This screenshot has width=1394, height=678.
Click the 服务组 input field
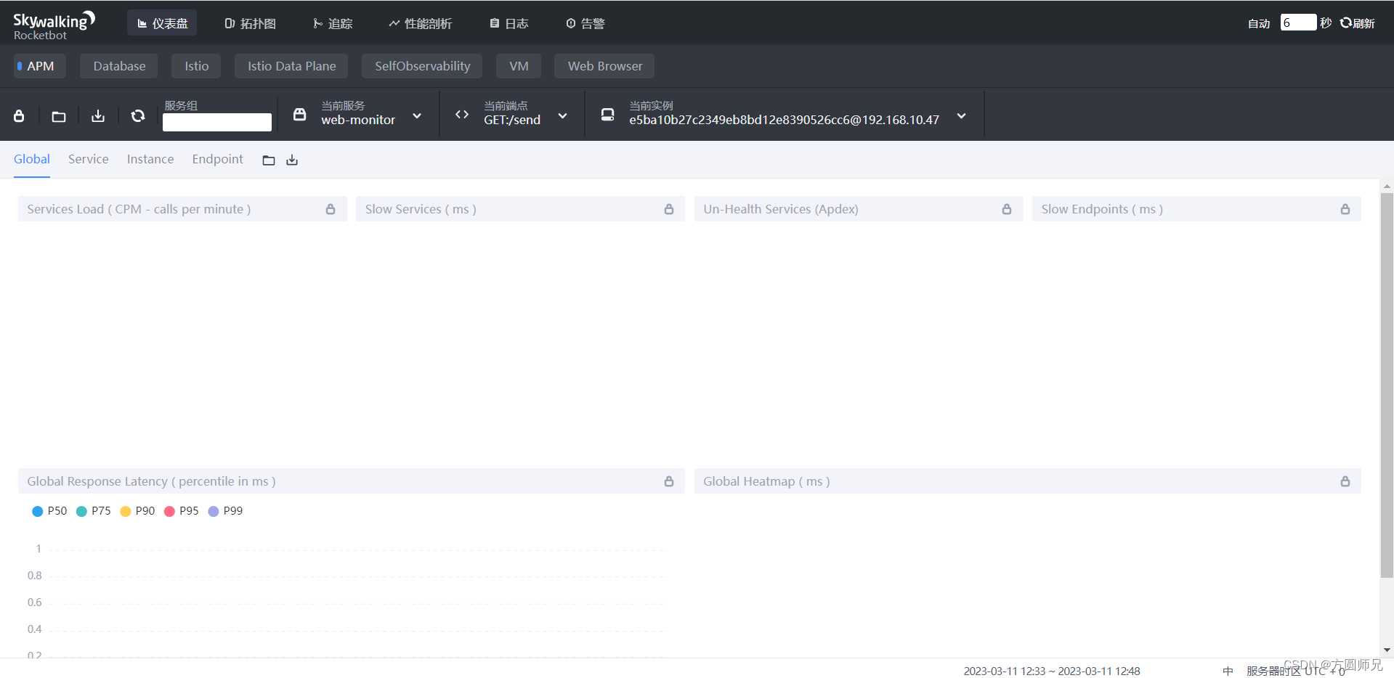217,122
